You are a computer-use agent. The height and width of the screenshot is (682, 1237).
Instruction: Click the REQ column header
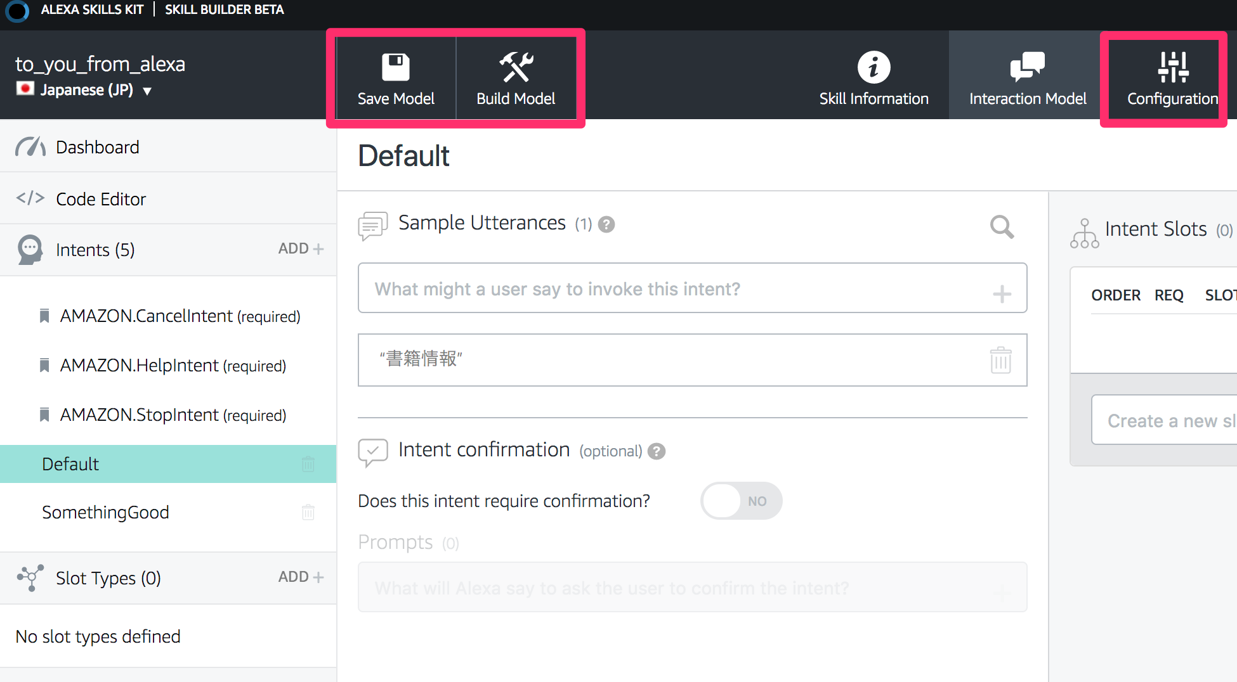tap(1169, 295)
